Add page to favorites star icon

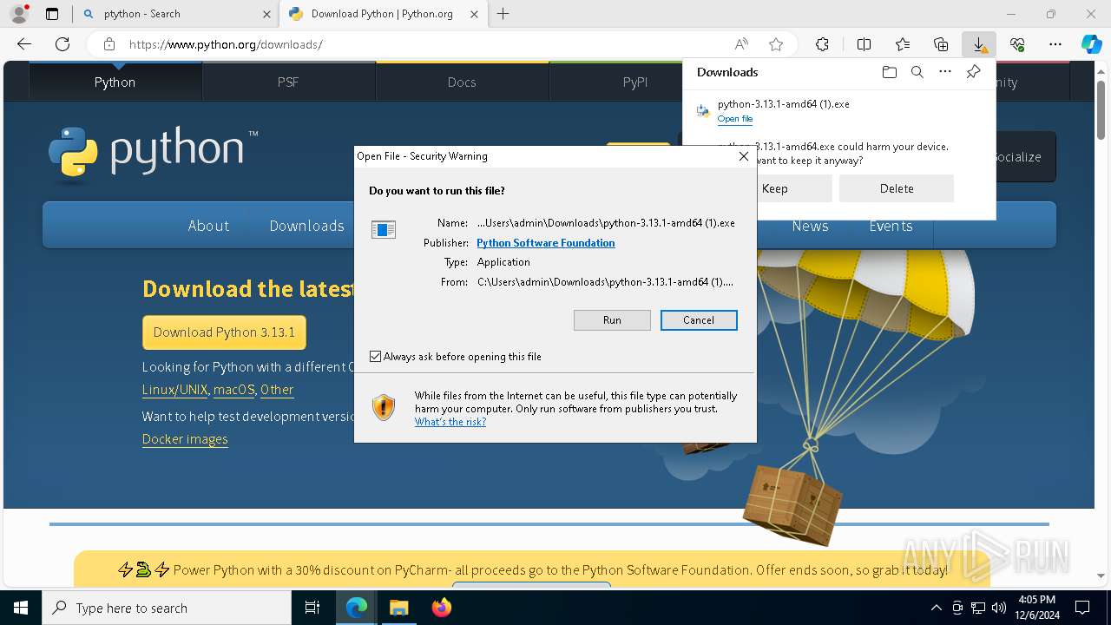click(x=776, y=44)
